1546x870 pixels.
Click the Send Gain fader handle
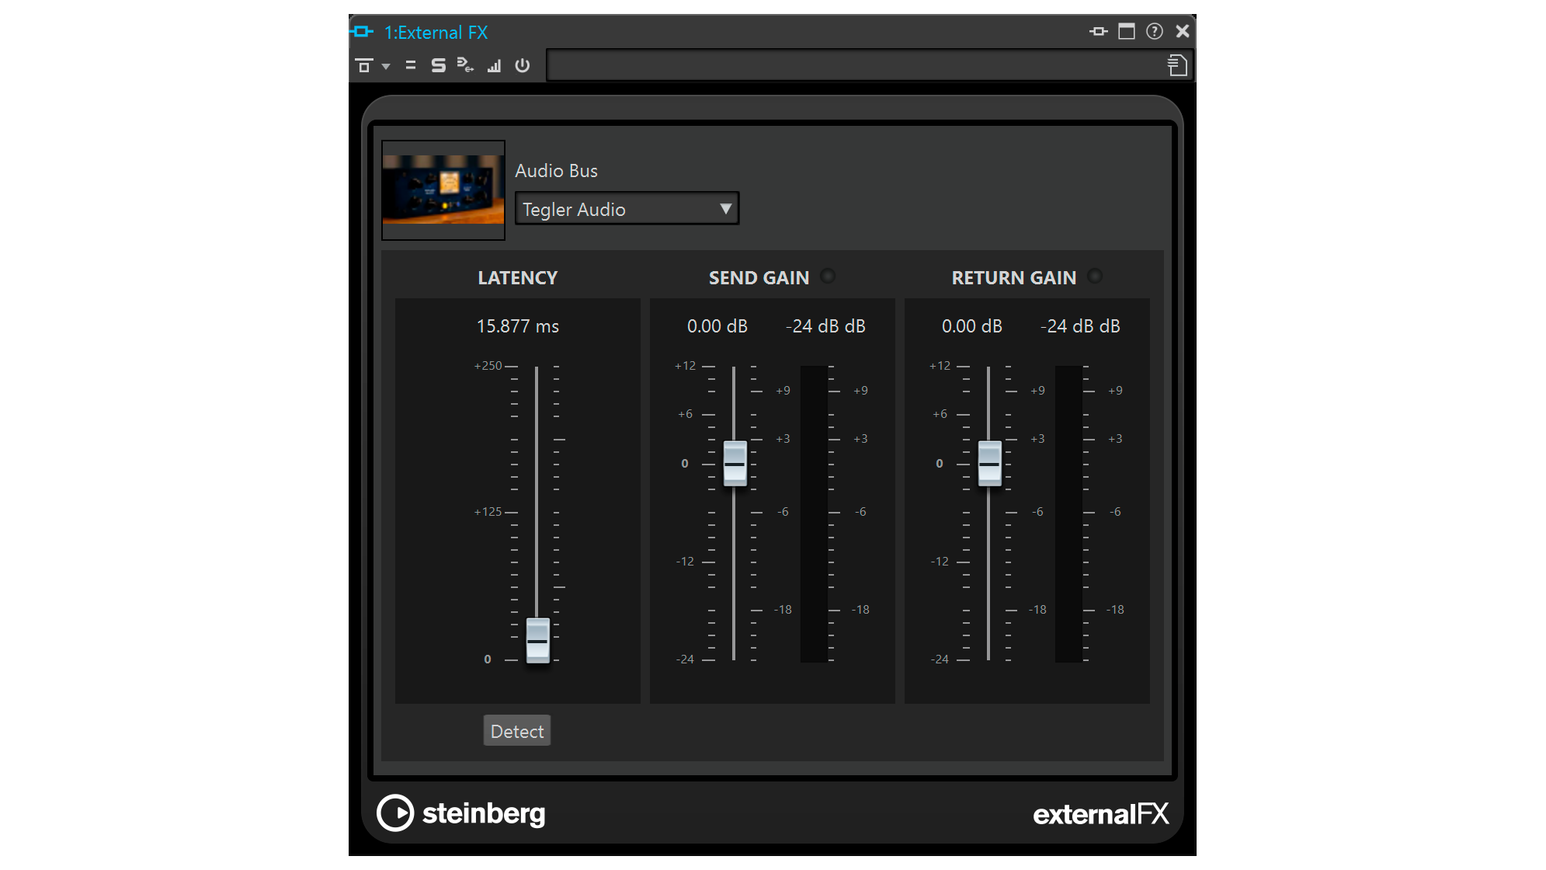[x=733, y=464]
